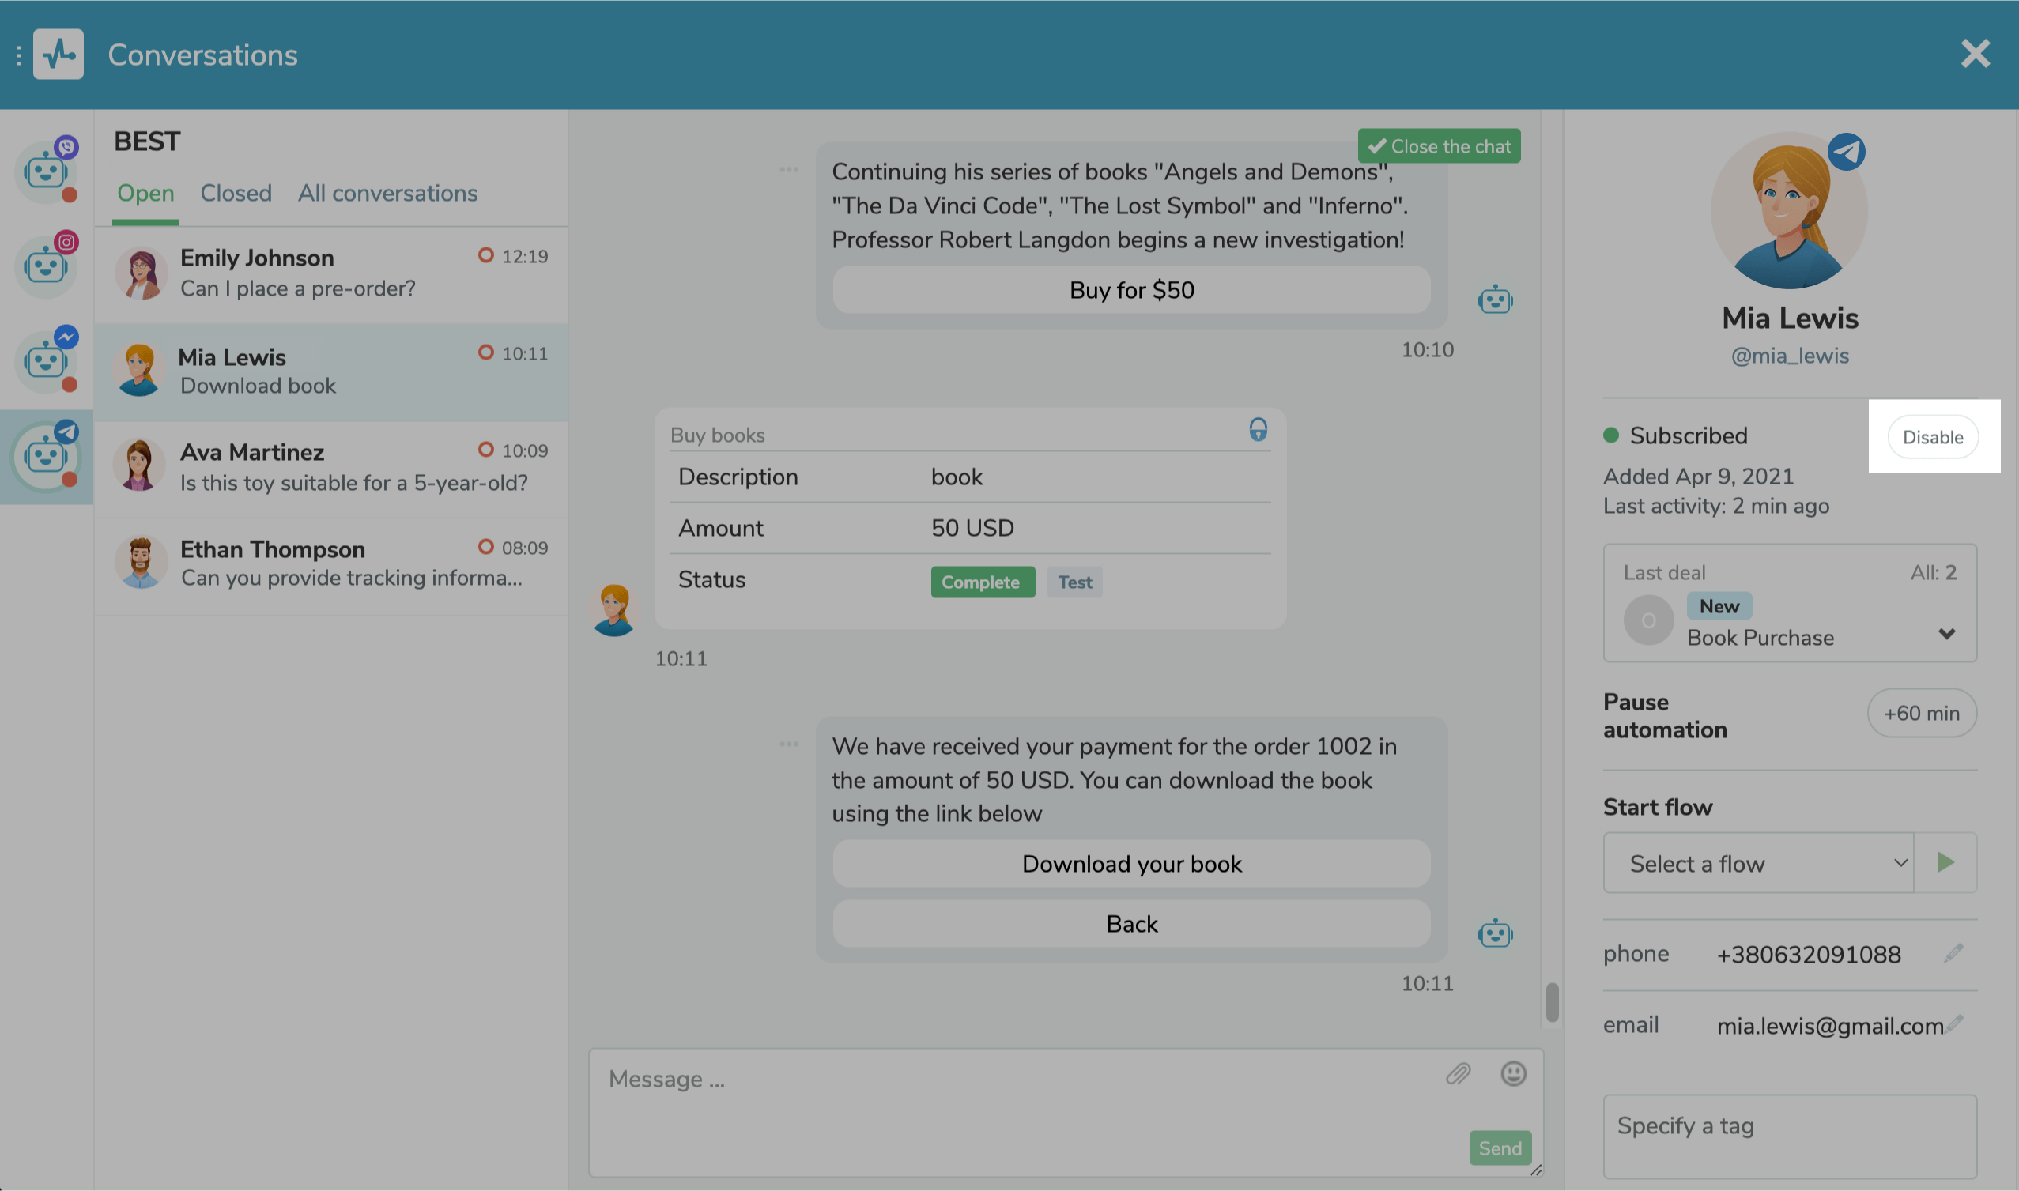Screen dimensions: 2019x1191
Task: Click the Back button in chat
Action: coord(1131,924)
